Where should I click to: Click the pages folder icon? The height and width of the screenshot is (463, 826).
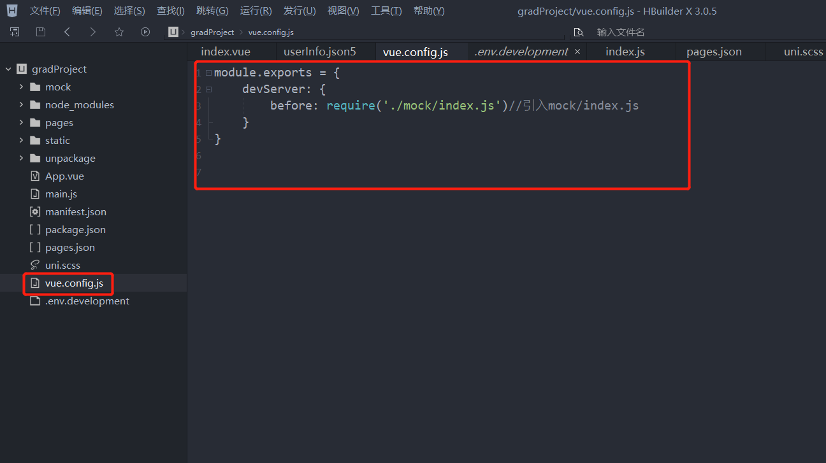tap(35, 122)
